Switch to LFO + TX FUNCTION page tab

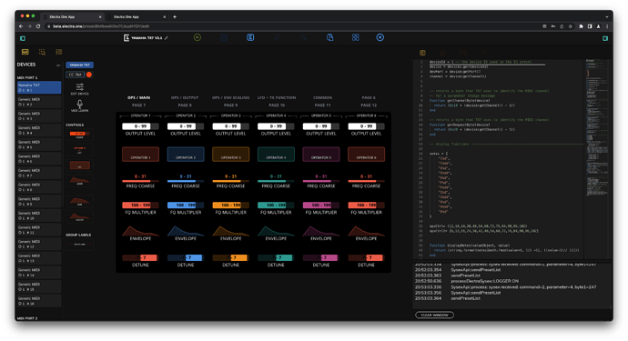tap(277, 97)
